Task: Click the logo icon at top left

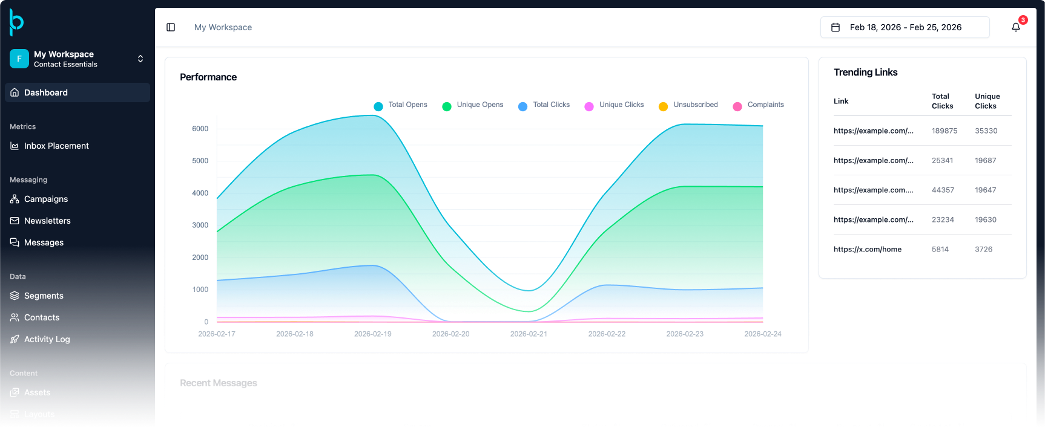Action: click(x=16, y=22)
